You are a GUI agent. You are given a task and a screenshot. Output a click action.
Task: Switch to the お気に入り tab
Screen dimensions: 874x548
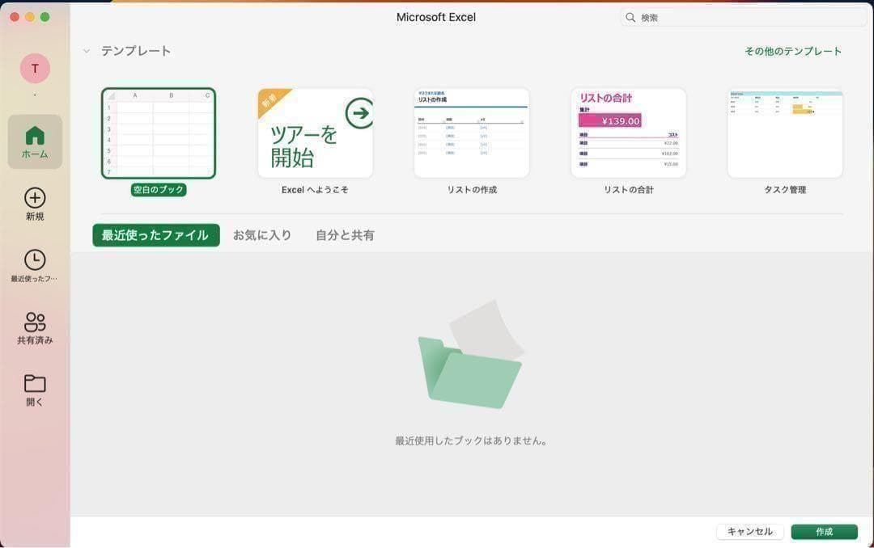(x=262, y=235)
